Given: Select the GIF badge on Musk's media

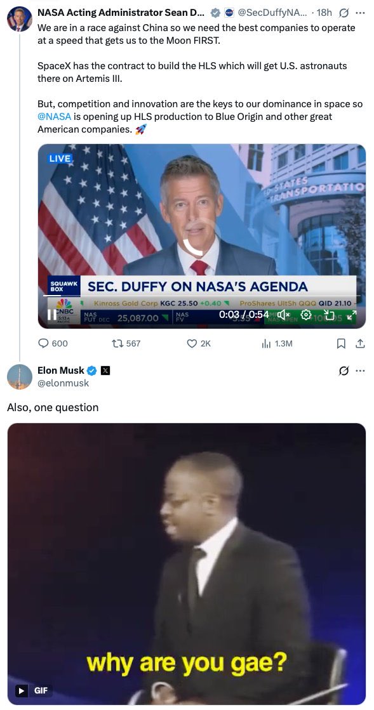Looking at the screenshot, I should pos(32,690).
